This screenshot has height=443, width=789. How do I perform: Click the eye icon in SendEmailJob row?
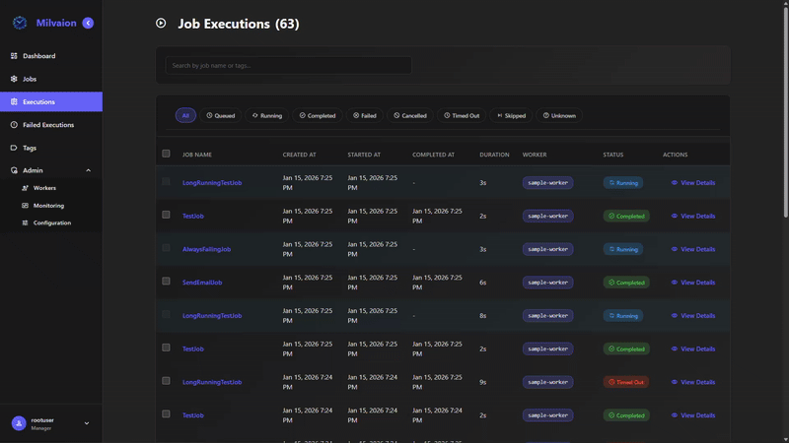675,283
